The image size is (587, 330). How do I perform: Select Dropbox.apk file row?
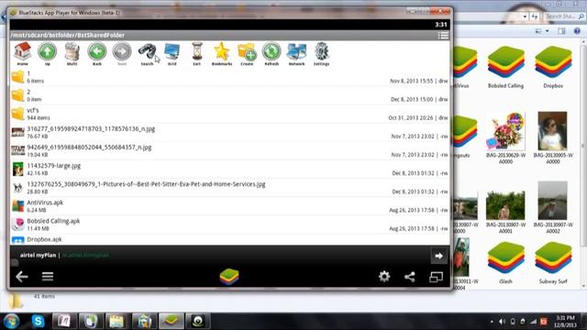point(229,239)
